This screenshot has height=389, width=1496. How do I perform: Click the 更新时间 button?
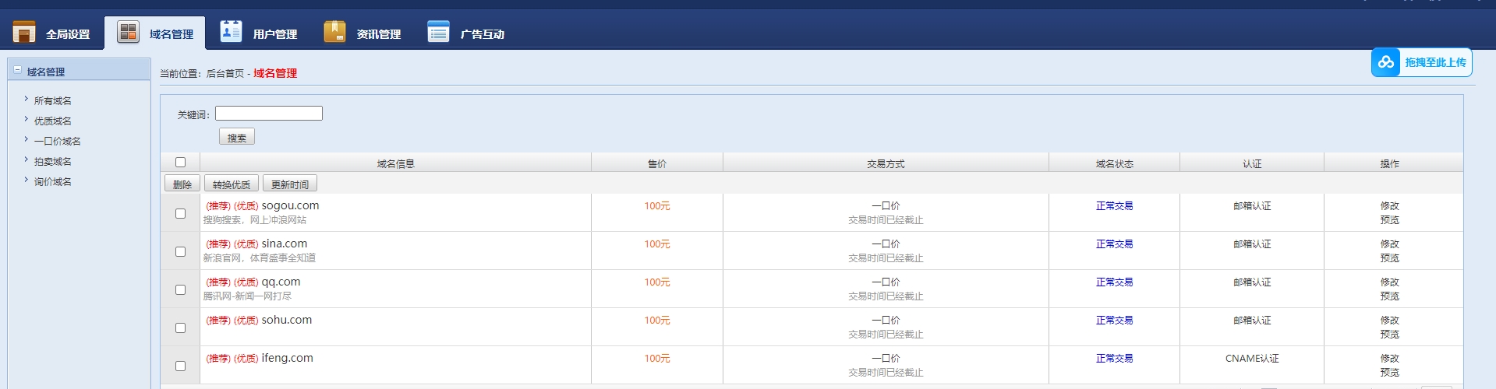[x=290, y=184]
